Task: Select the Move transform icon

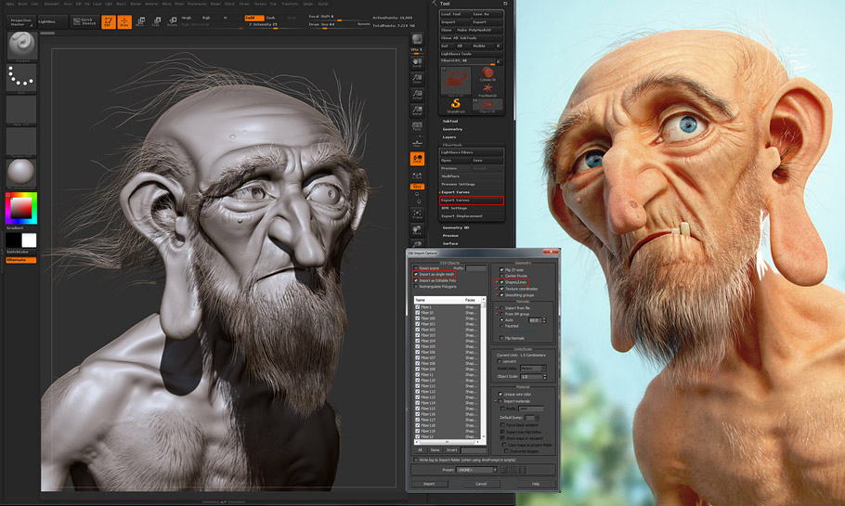Action: click(140, 21)
